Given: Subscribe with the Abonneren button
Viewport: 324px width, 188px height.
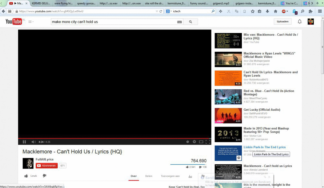Looking at the screenshot, I should tap(46, 166).
